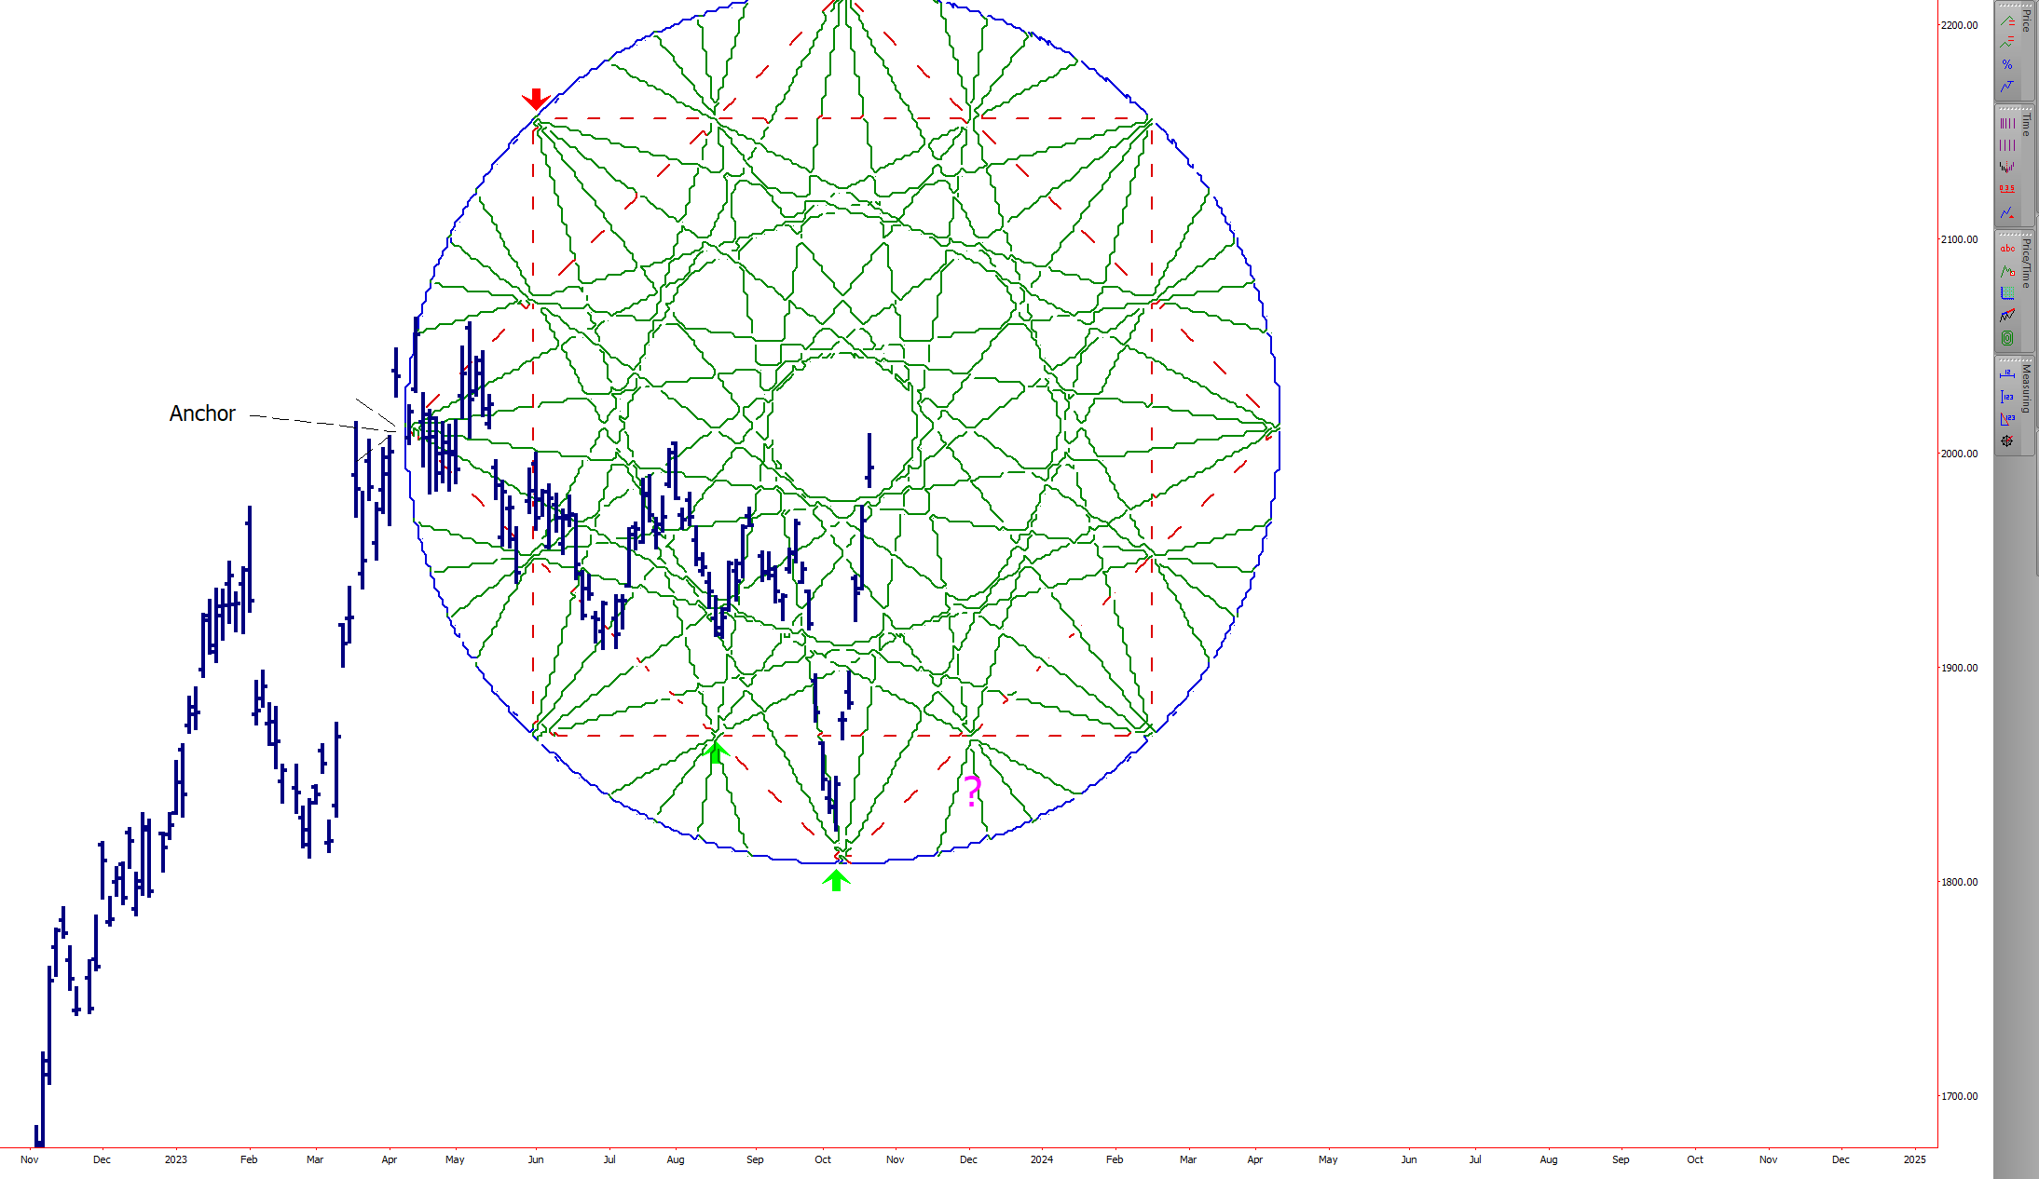Screen dimensions: 2039x1179
Task: Select the horizontal 12 distance measuring tool
Action: (x=2007, y=374)
